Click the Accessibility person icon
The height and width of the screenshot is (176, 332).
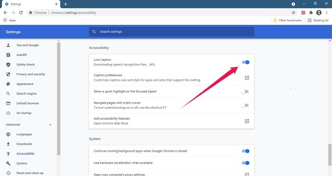[8, 154]
